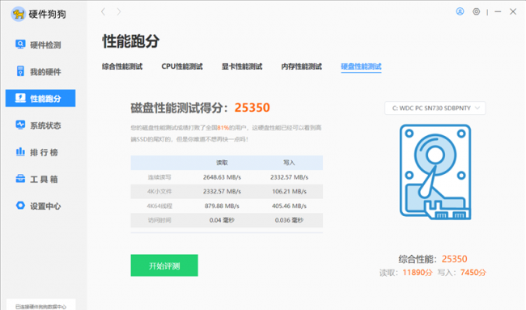
Task: Click the green 开始评测 button
Action: pyautogui.click(x=164, y=265)
